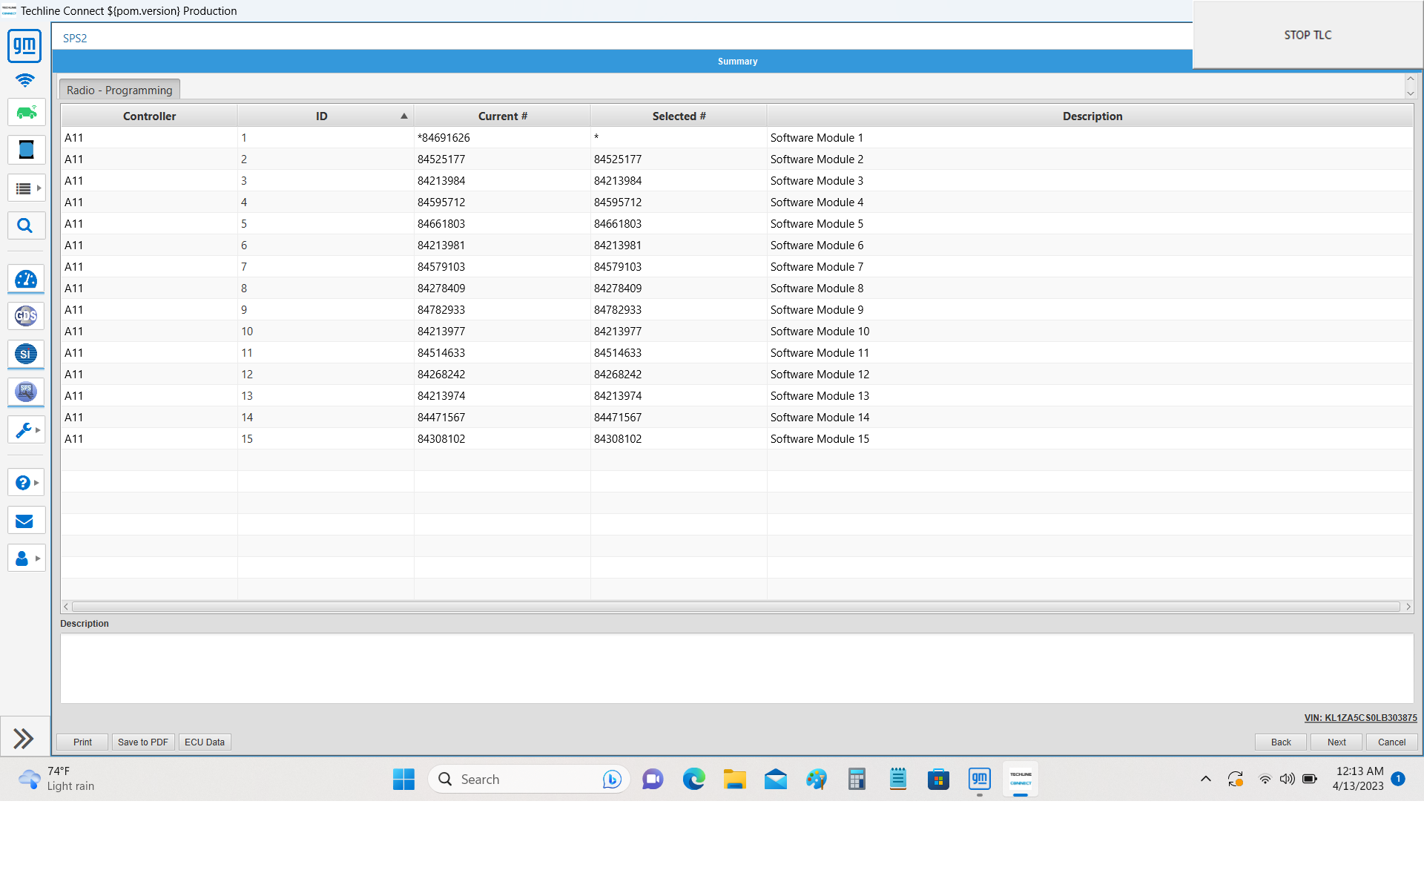
Task: Click the Next button
Action: point(1336,742)
